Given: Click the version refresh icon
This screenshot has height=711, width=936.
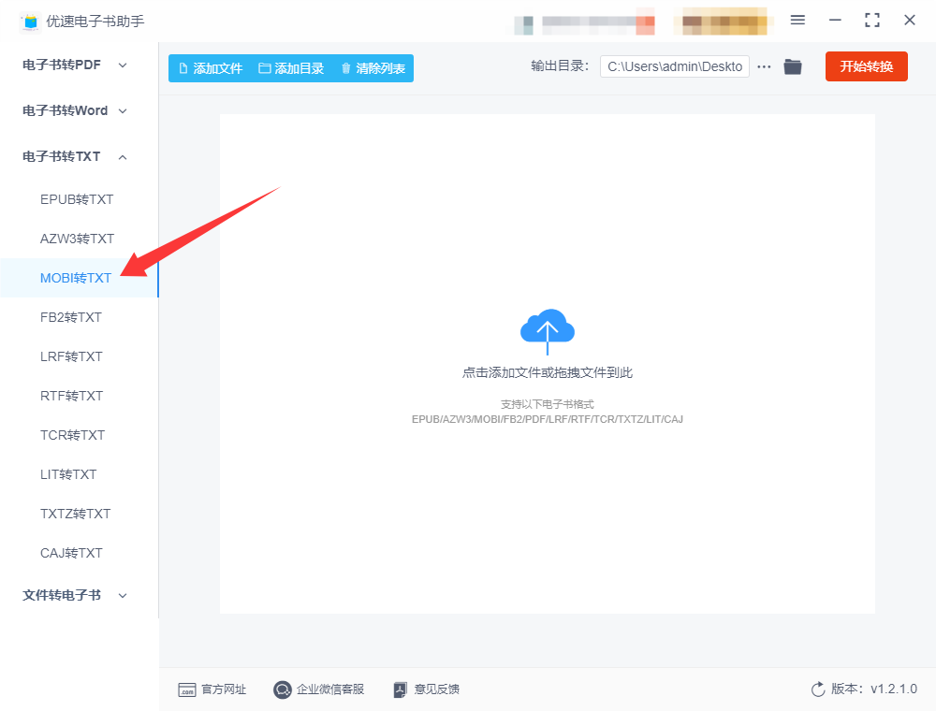Looking at the screenshot, I should click(818, 689).
